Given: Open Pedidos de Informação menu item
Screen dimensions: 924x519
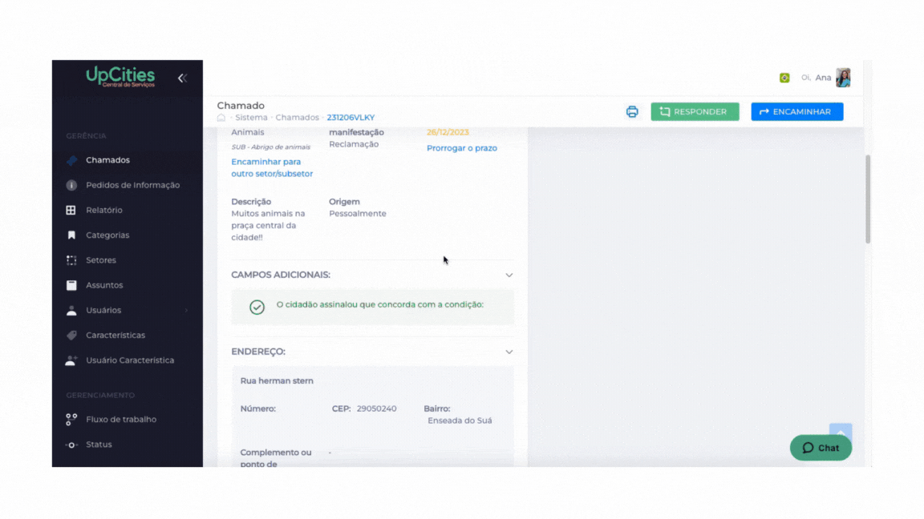Looking at the screenshot, I should tap(132, 185).
